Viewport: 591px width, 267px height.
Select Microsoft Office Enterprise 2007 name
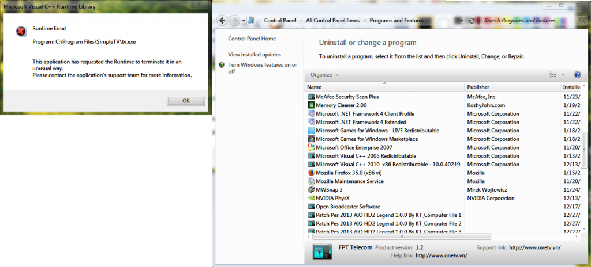354,147
